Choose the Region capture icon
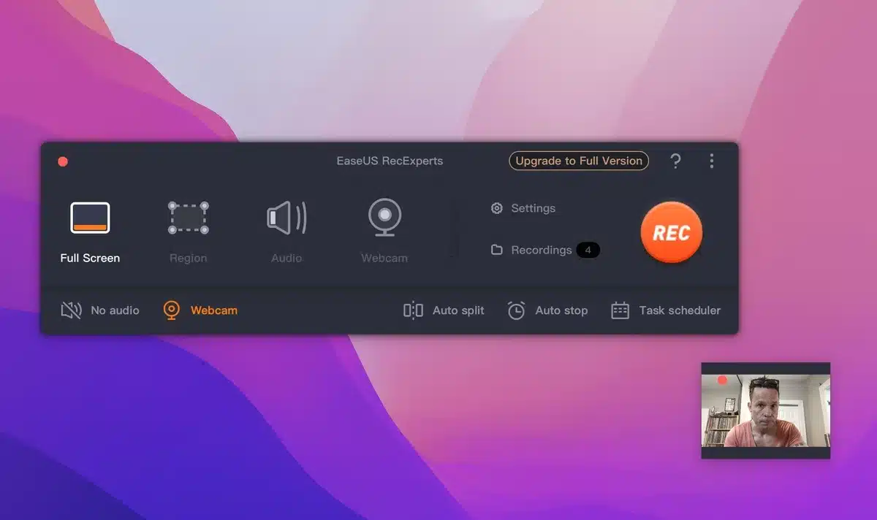Screen dimensions: 877x520 click(188, 218)
